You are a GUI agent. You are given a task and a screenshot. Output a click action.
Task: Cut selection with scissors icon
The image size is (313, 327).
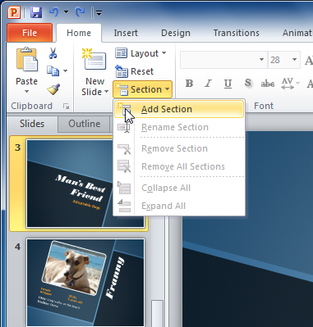click(x=53, y=53)
